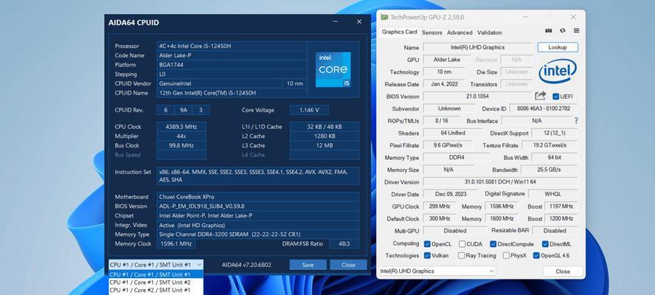Click the Processor value 4C+4c Intel Core i5-12450H
The height and width of the screenshot is (295, 655).
tap(232, 46)
